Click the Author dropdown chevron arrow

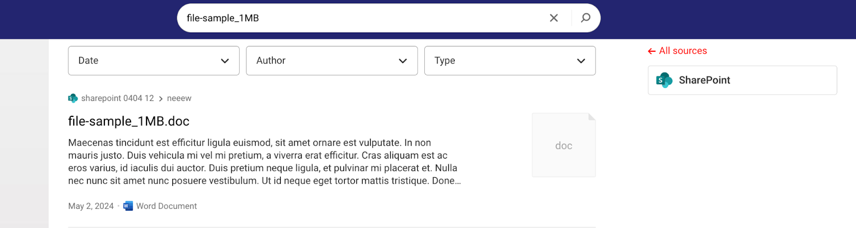403,61
